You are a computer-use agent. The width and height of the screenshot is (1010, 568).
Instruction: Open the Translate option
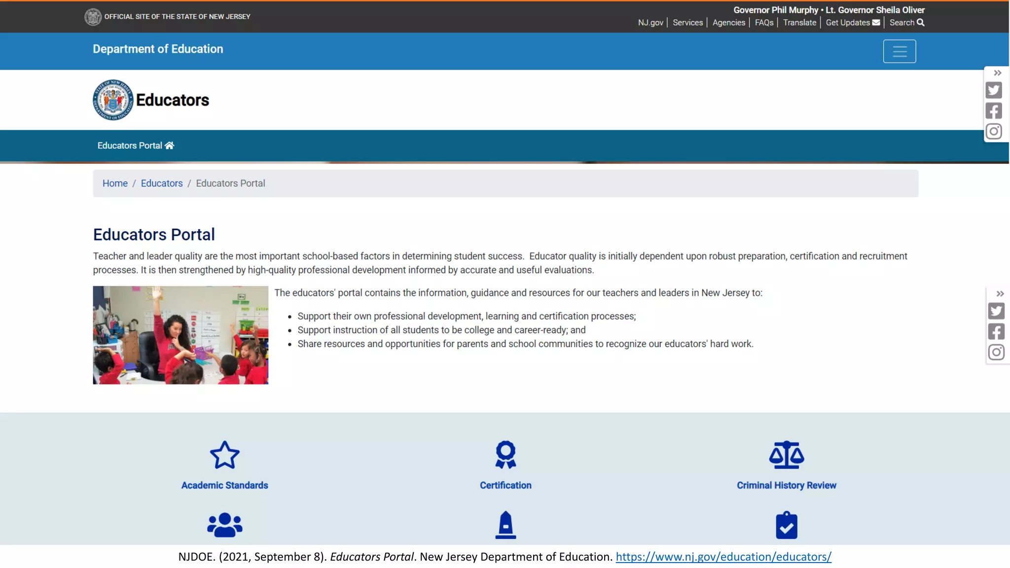[x=799, y=23]
